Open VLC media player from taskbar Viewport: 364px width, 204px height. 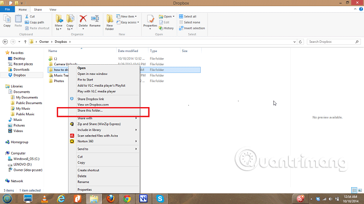(45, 199)
